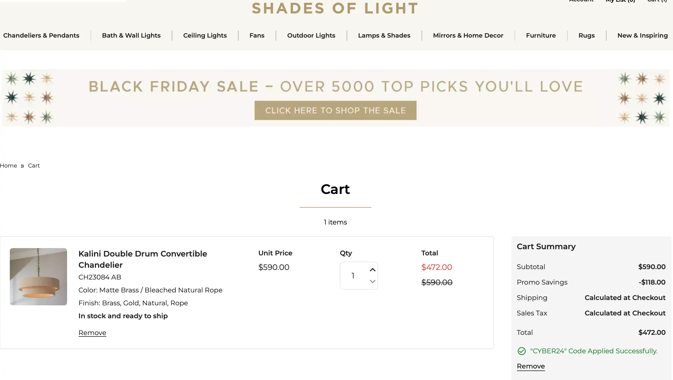Screen dimensions: 673x380
Task: Click the green code-applied checkmark icon
Action: pos(522,351)
